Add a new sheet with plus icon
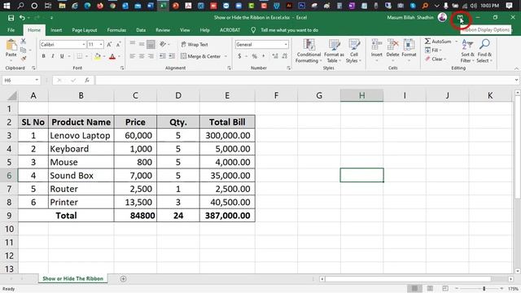This screenshot has height=293, width=521. point(123,278)
